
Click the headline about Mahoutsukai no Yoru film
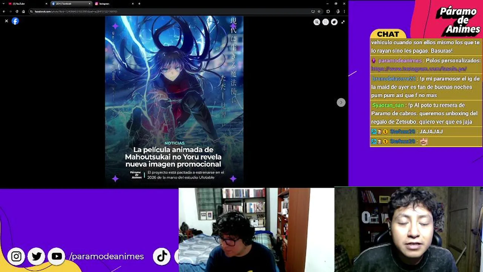173,157
